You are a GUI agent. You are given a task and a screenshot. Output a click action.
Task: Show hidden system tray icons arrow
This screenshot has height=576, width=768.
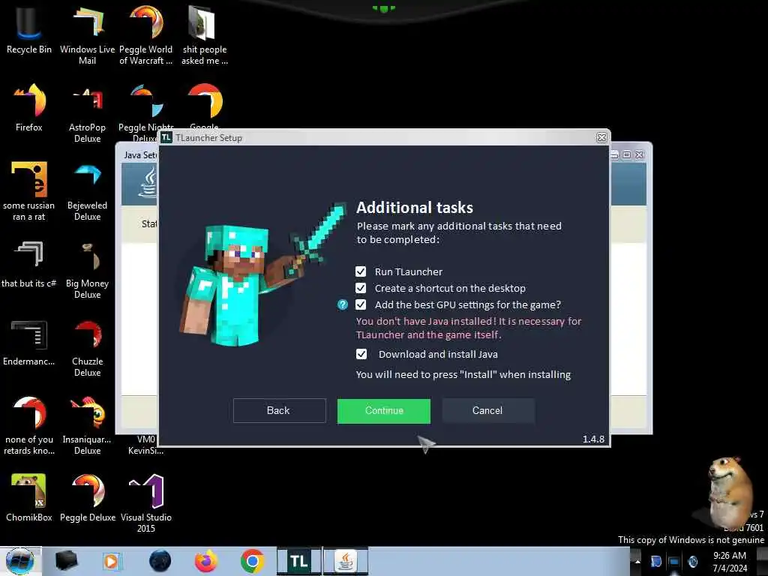pyautogui.click(x=637, y=562)
